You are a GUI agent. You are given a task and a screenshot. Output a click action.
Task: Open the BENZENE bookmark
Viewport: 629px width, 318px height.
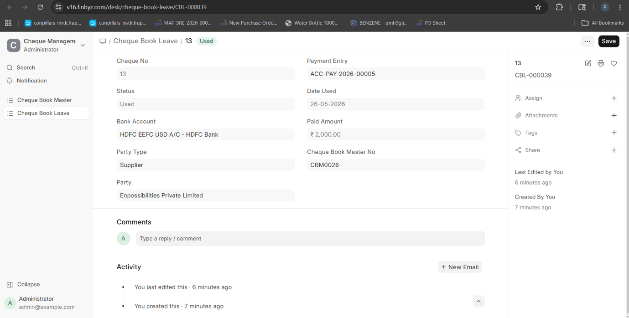pos(379,23)
